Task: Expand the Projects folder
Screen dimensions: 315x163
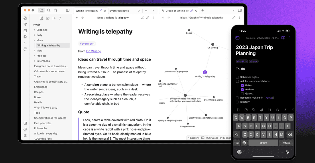Action: (x=34, y=56)
